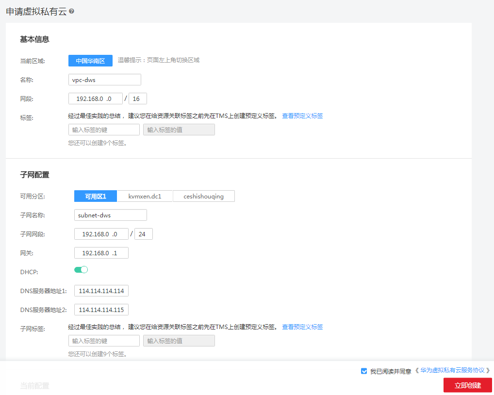Click the /16 subnet mask field

tap(138, 98)
